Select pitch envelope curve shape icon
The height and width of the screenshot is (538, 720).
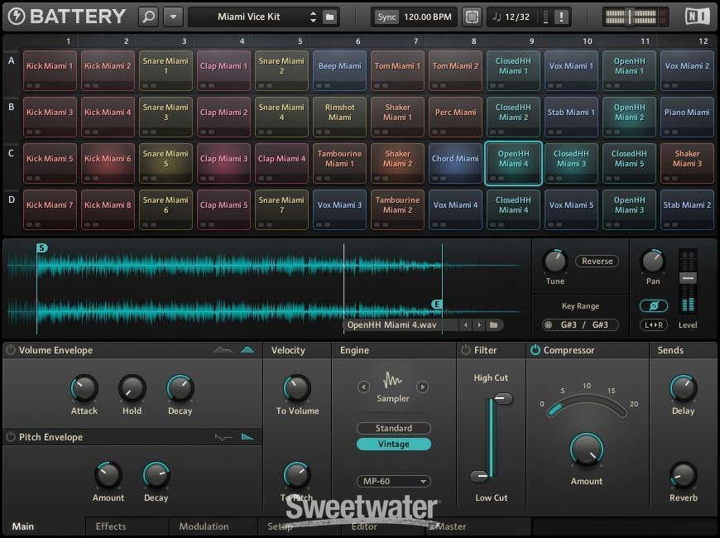tap(223, 437)
